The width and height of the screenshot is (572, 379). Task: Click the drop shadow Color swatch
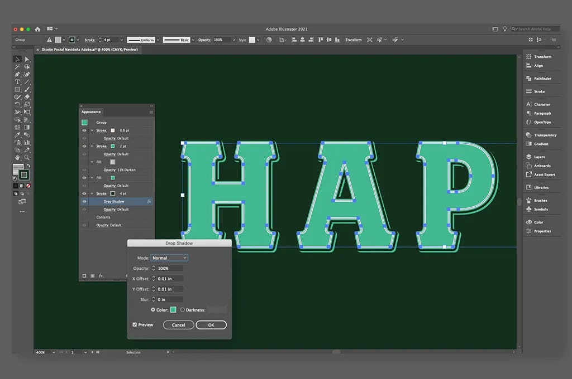click(173, 309)
